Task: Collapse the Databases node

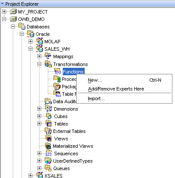Action: (13, 26)
